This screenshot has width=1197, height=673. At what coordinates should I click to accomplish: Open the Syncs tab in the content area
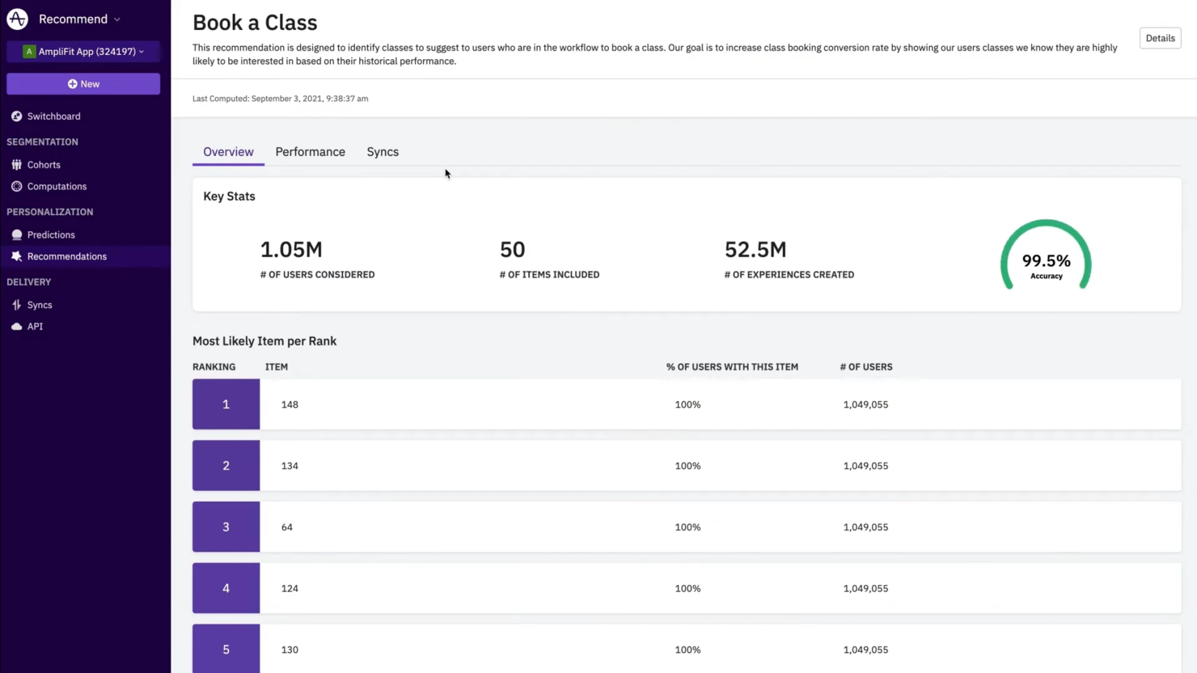[382, 151]
